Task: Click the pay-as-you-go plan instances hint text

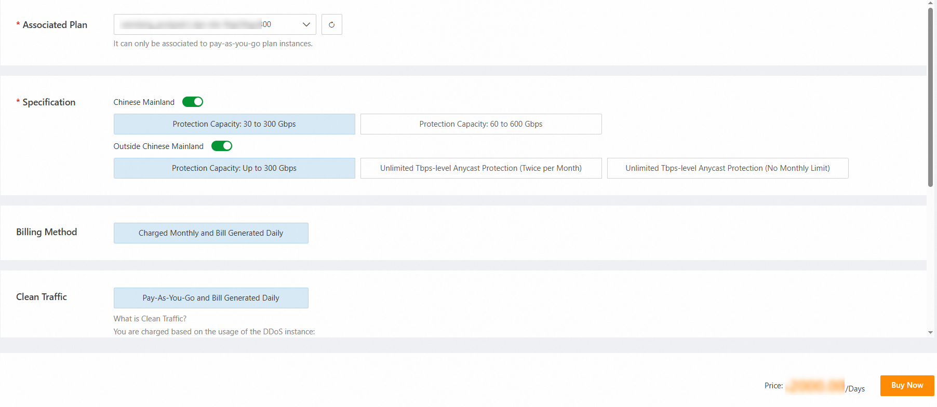Action: (213, 44)
